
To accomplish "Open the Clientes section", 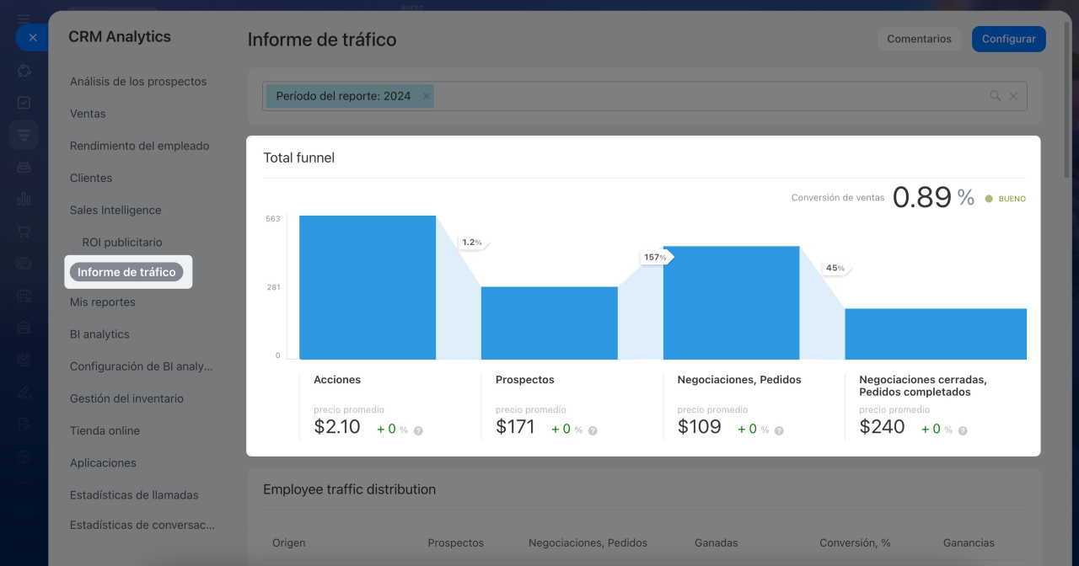I will click(91, 178).
